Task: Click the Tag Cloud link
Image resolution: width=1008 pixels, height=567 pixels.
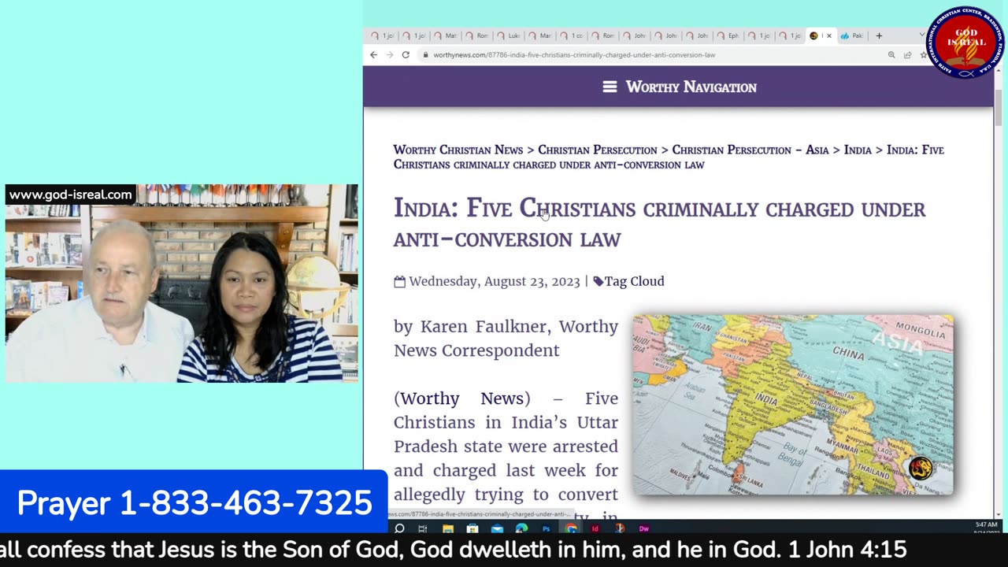Action: coord(634,281)
